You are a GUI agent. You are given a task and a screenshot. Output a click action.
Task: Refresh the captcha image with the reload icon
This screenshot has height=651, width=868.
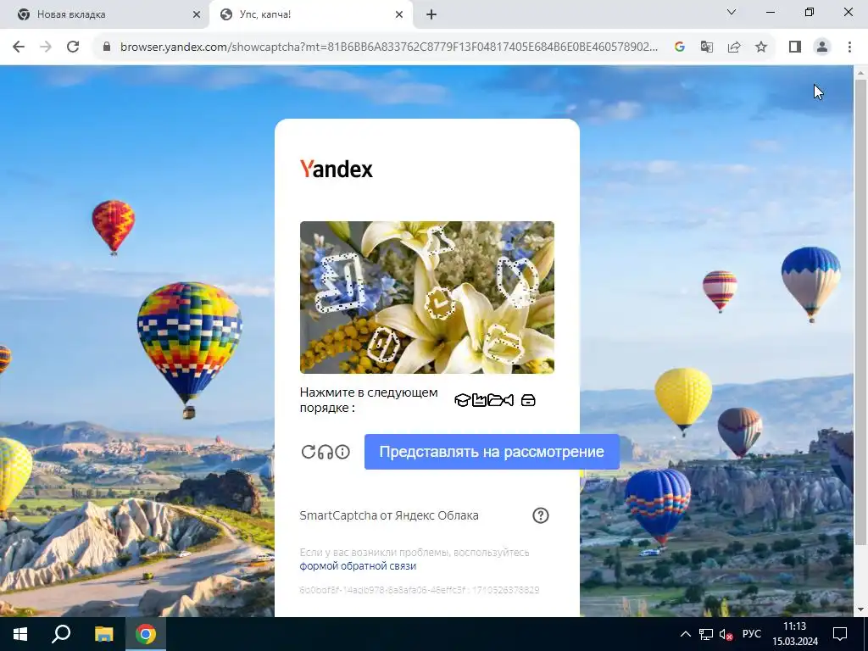308,452
